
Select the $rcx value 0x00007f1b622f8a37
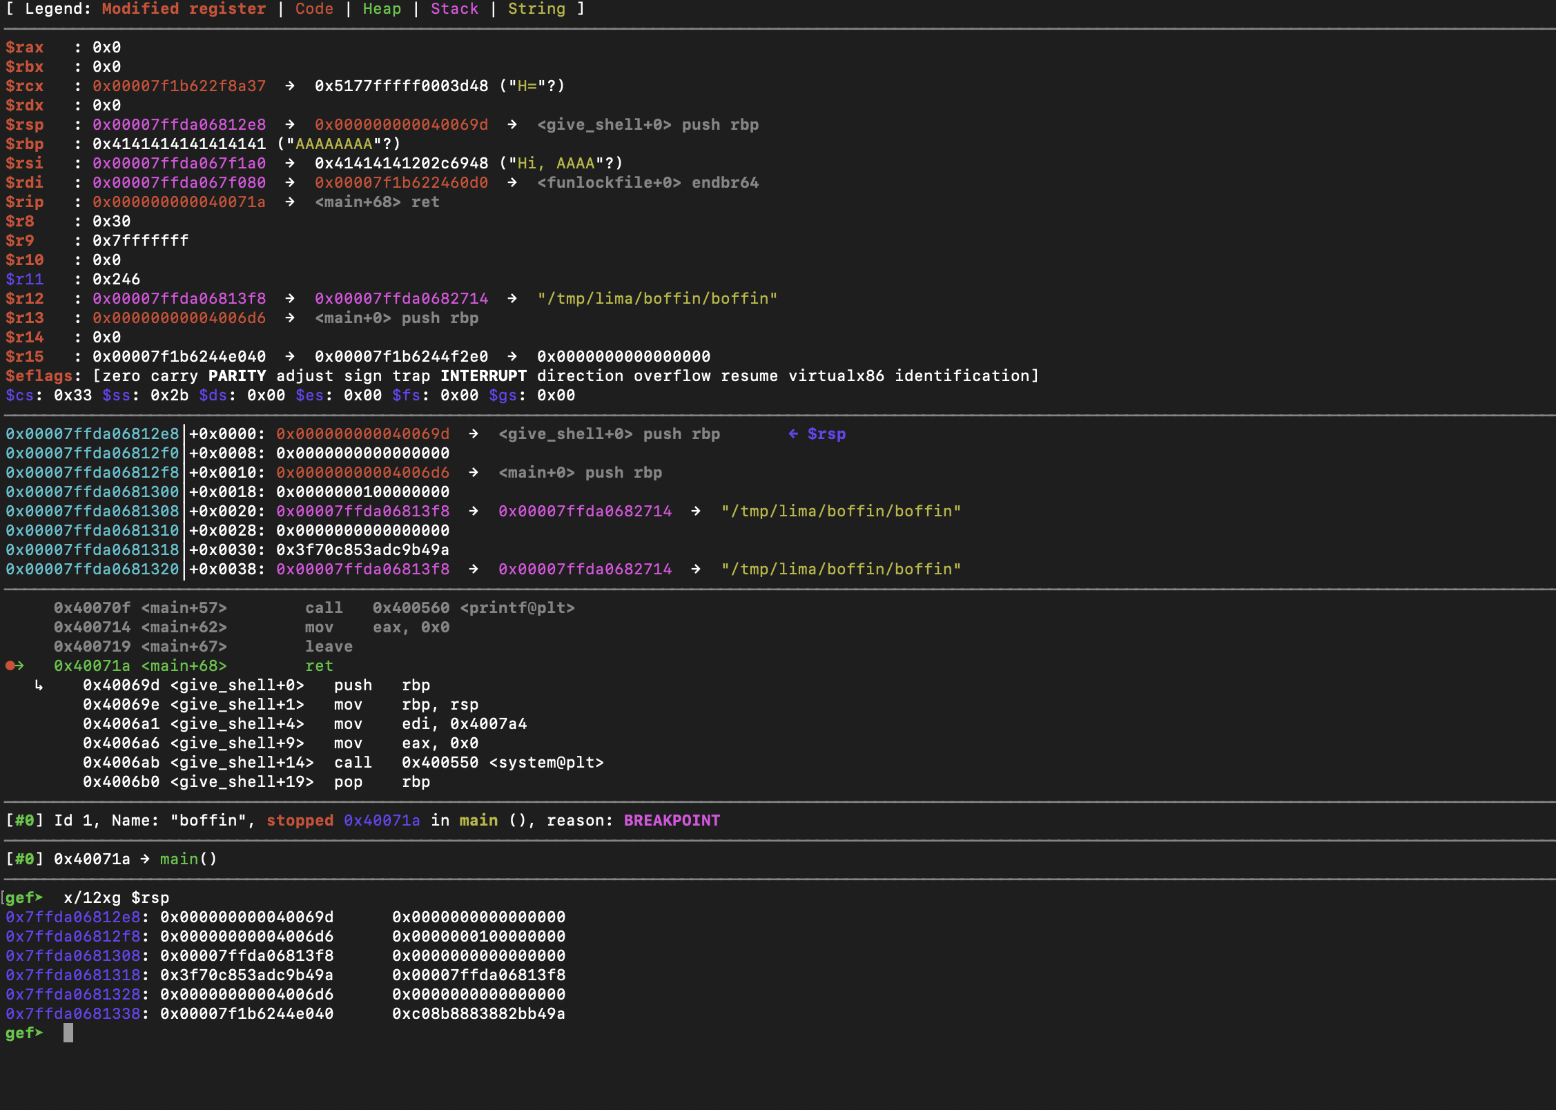pyautogui.click(x=179, y=86)
